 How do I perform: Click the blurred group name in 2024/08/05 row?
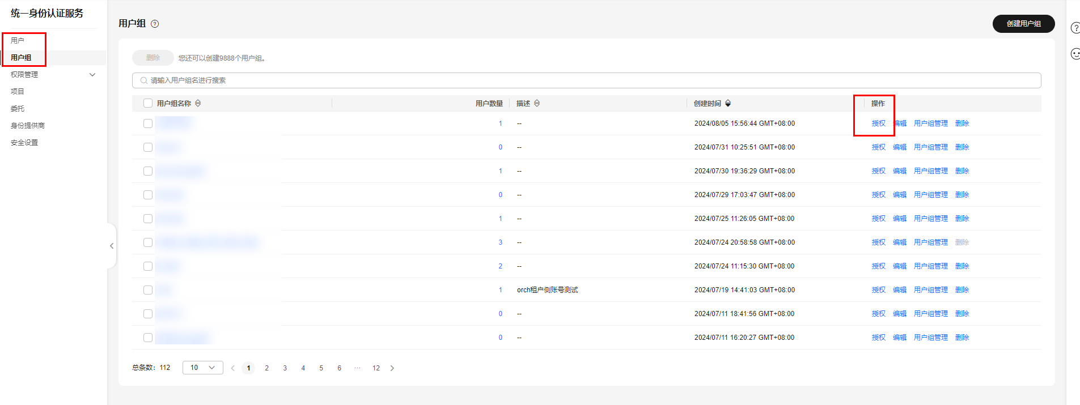pyautogui.click(x=175, y=123)
